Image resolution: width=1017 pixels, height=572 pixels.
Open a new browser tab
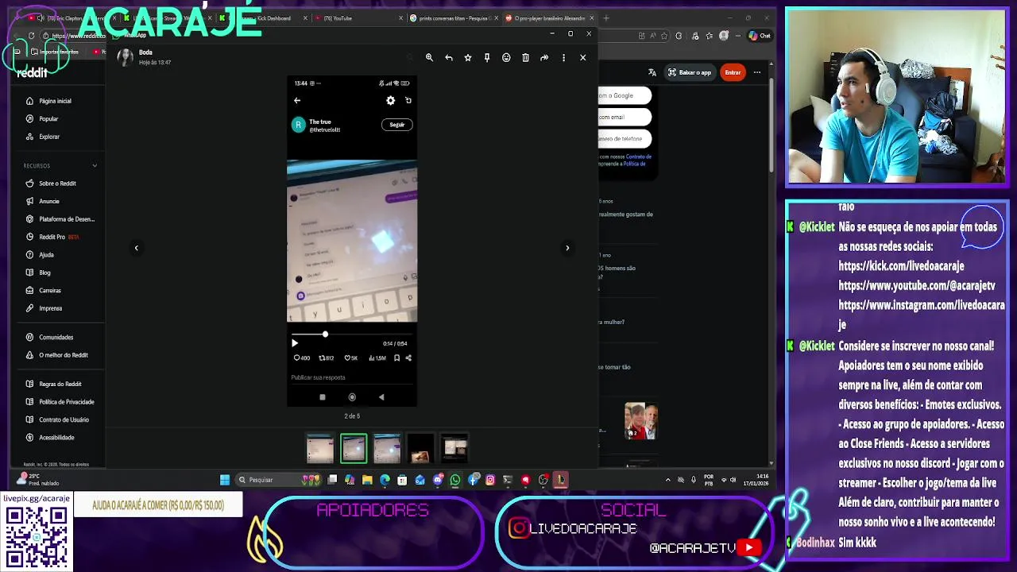(x=606, y=17)
